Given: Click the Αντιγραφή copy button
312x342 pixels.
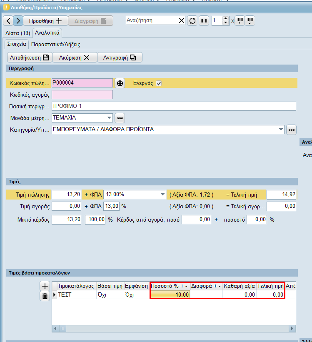Looking at the screenshot, I should point(120,57).
